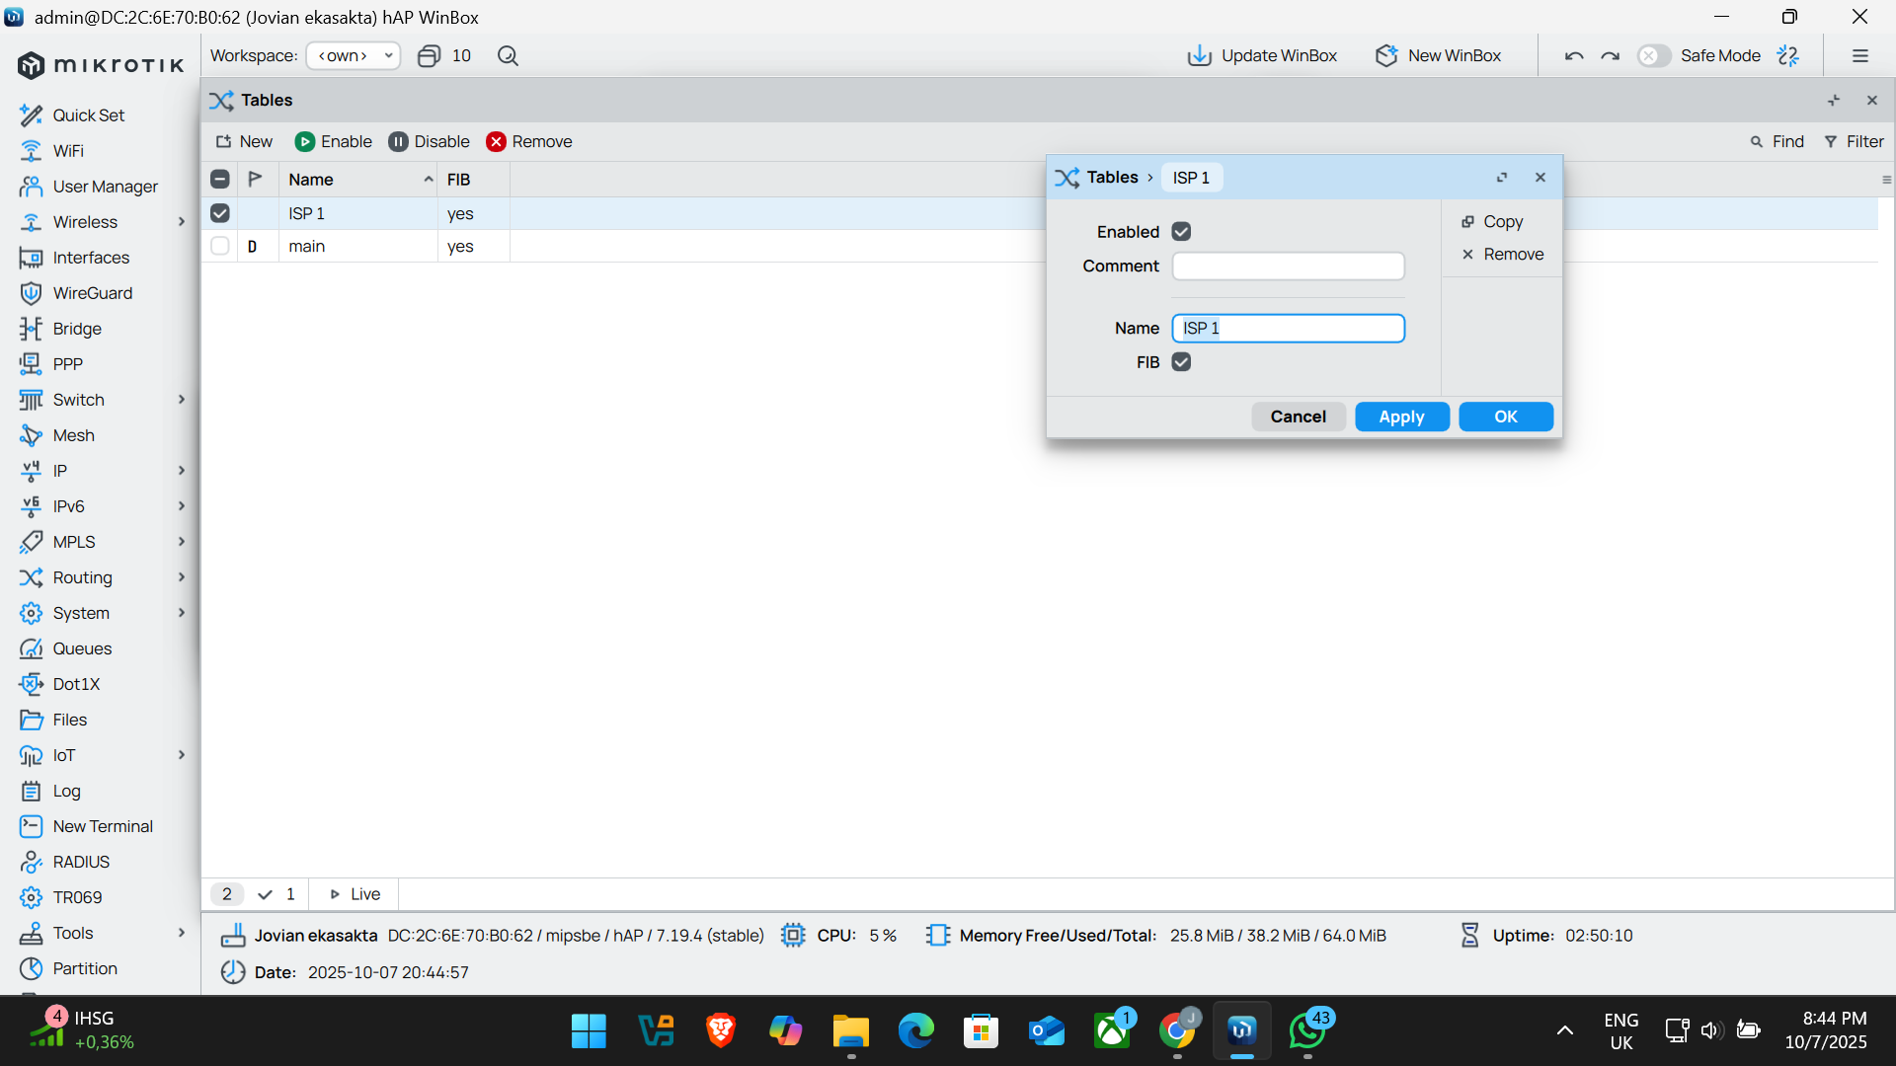Open the Workspace dropdown
Image resolution: width=1896 pixels, height=1066 pixels.
pos(353,56)
